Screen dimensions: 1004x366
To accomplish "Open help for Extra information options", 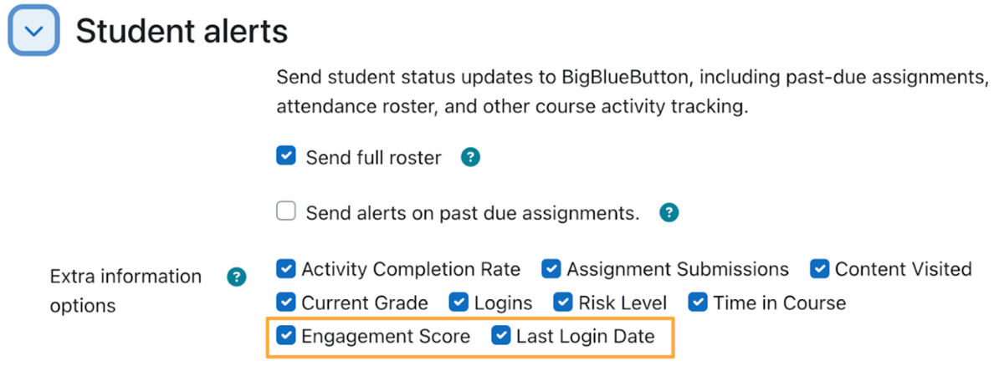I will (x=238, y=277).
